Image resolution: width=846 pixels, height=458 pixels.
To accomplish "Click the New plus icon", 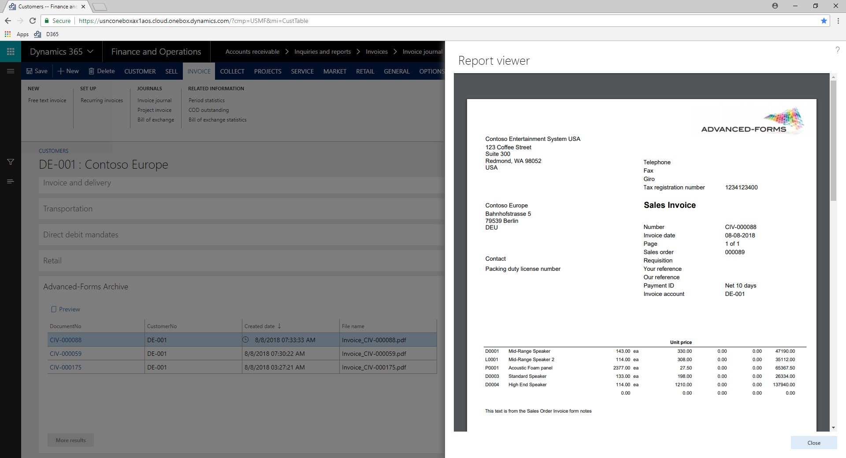I will coord(60,71).
